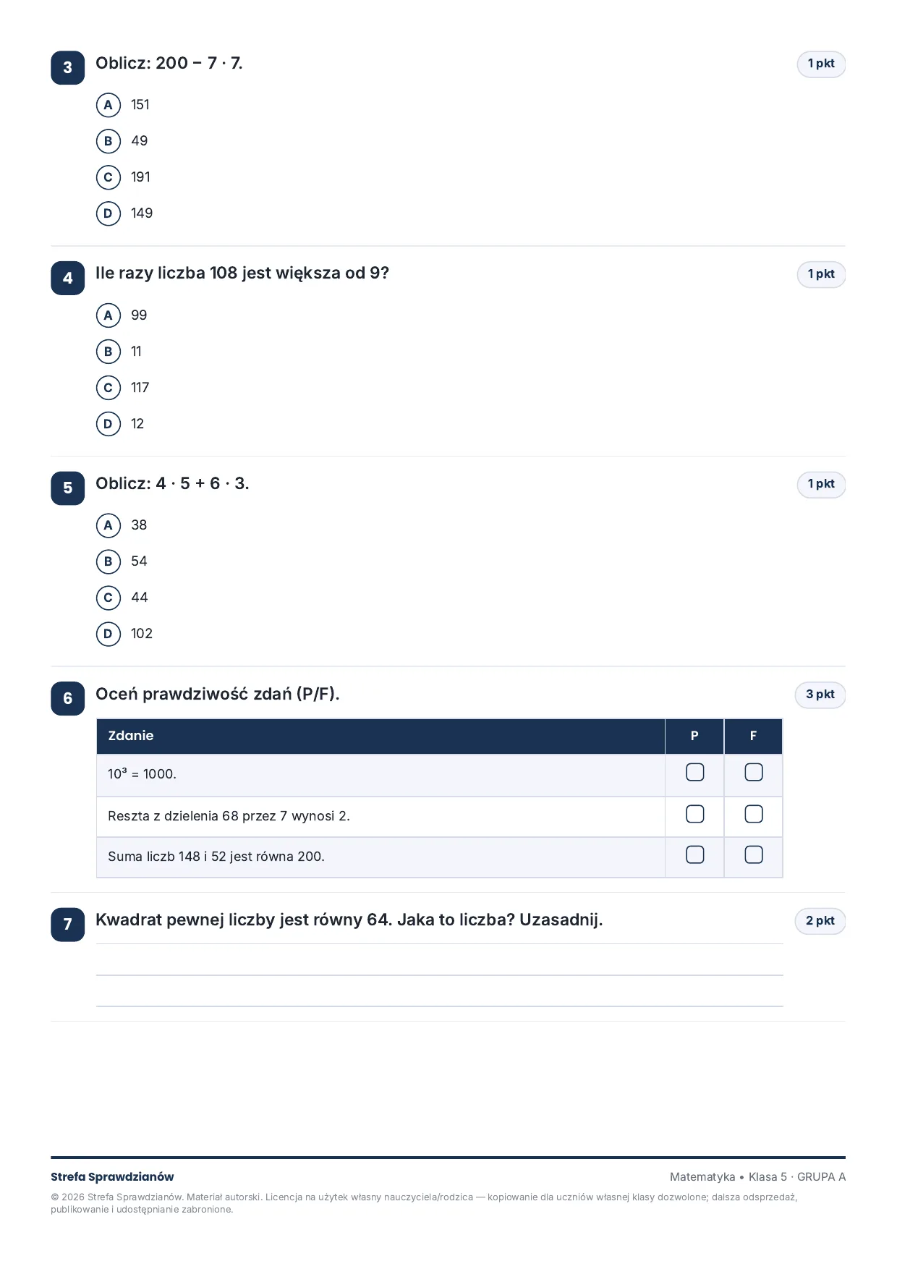Select answer A (38) in question 5

[108, 525]
